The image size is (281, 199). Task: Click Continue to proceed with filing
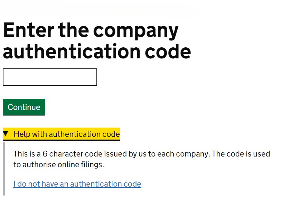pyautogui.click(x=24, y=107)
